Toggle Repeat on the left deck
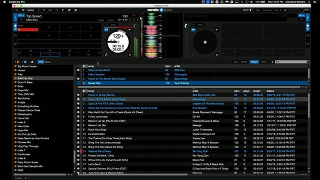This screenshot has width=320, height=180. click(x=101, y=20)
